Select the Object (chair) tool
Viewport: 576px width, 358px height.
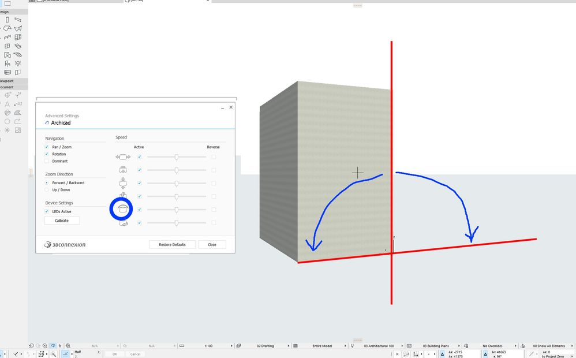click(x=7, y=64)
